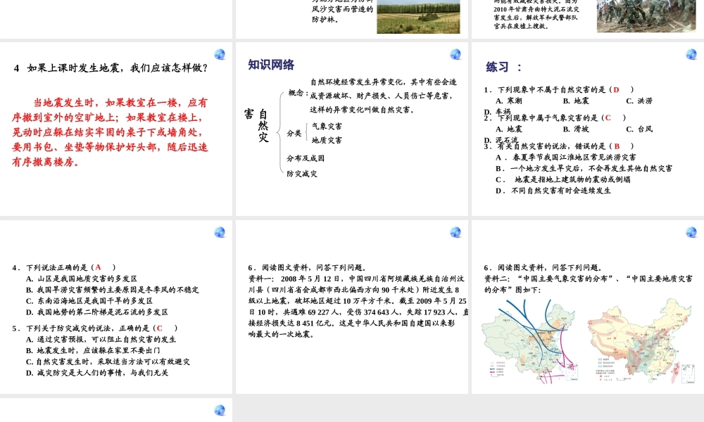This screenshot has width=704, height=422.
Task: Select the China meteorological disasters map with blue arrows
Action: 530,341
